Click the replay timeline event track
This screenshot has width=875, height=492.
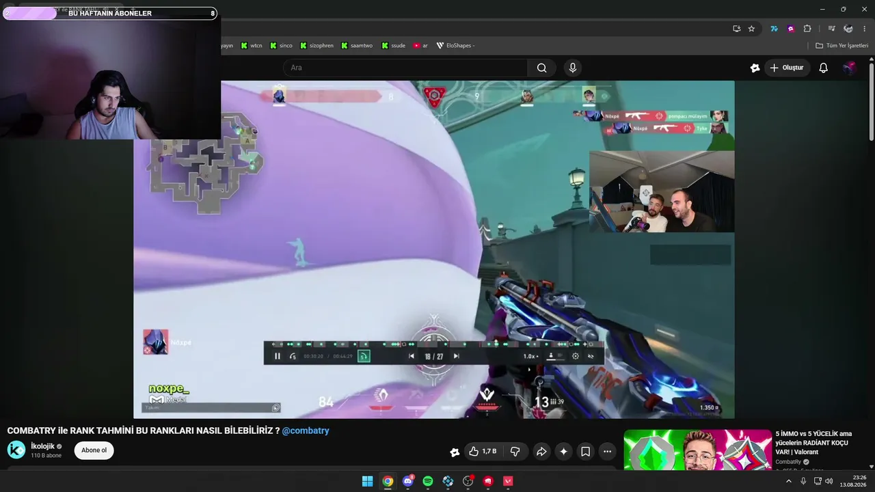(x=433, y=344)
